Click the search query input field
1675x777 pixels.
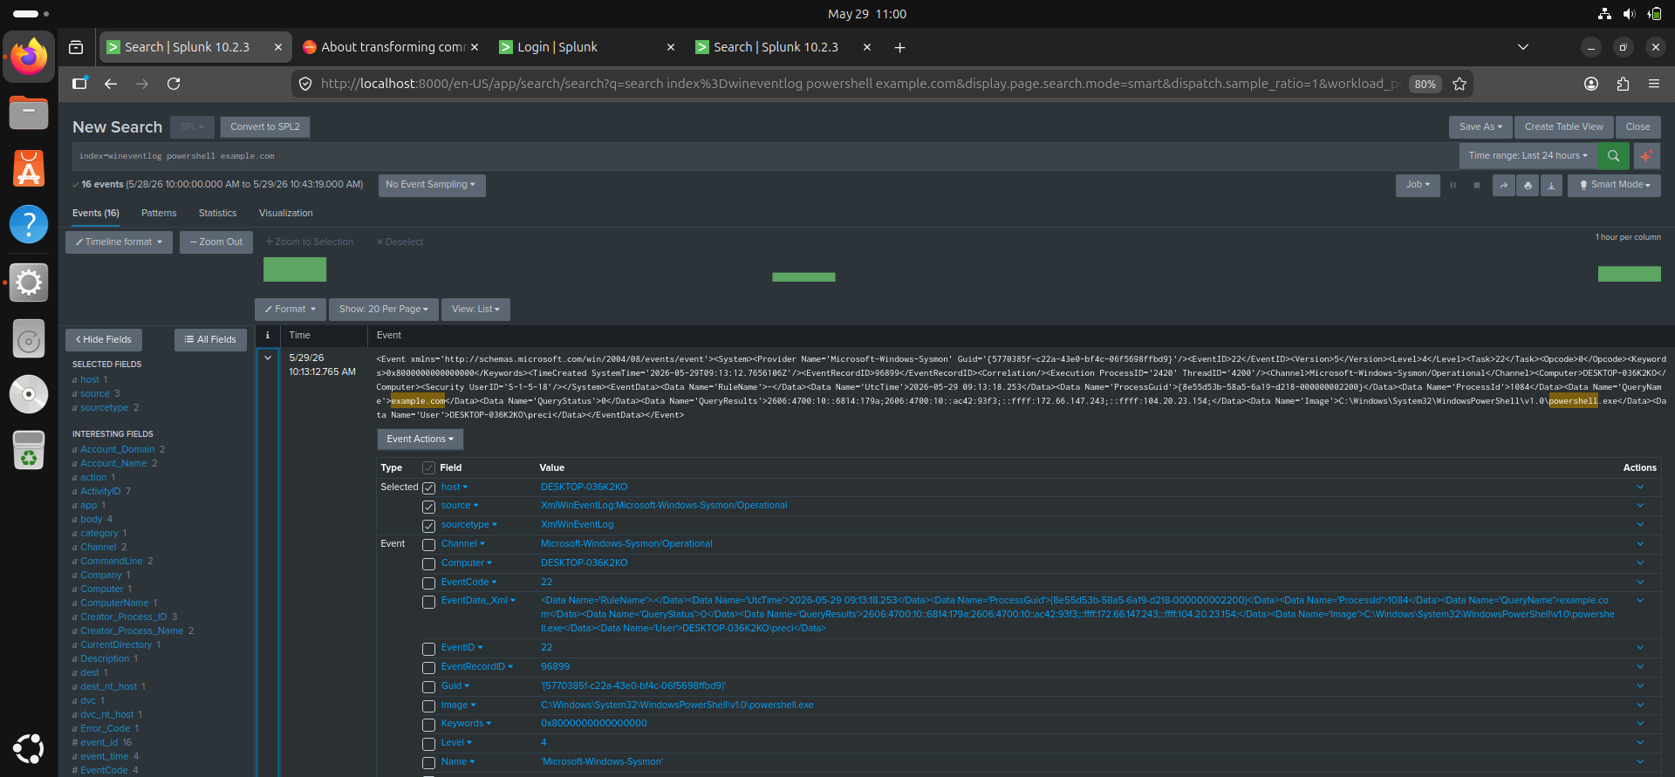point(765,156)
